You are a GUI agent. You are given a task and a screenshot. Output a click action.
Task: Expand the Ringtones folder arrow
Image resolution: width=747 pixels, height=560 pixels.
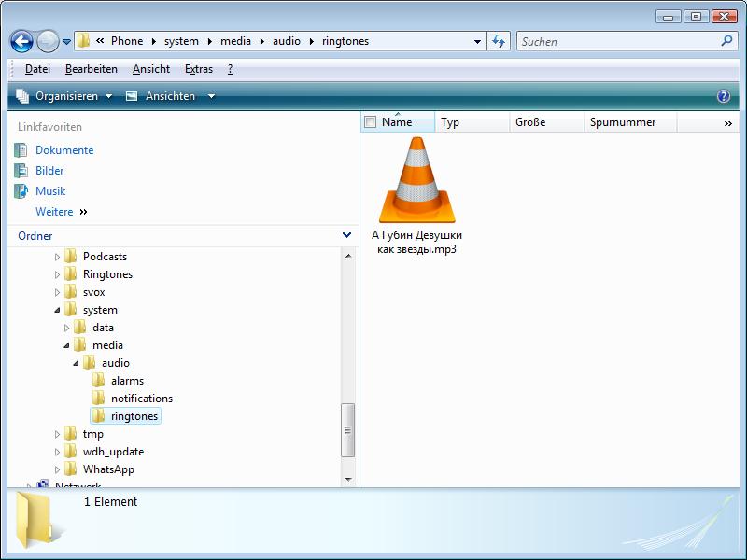coord(57,274)
